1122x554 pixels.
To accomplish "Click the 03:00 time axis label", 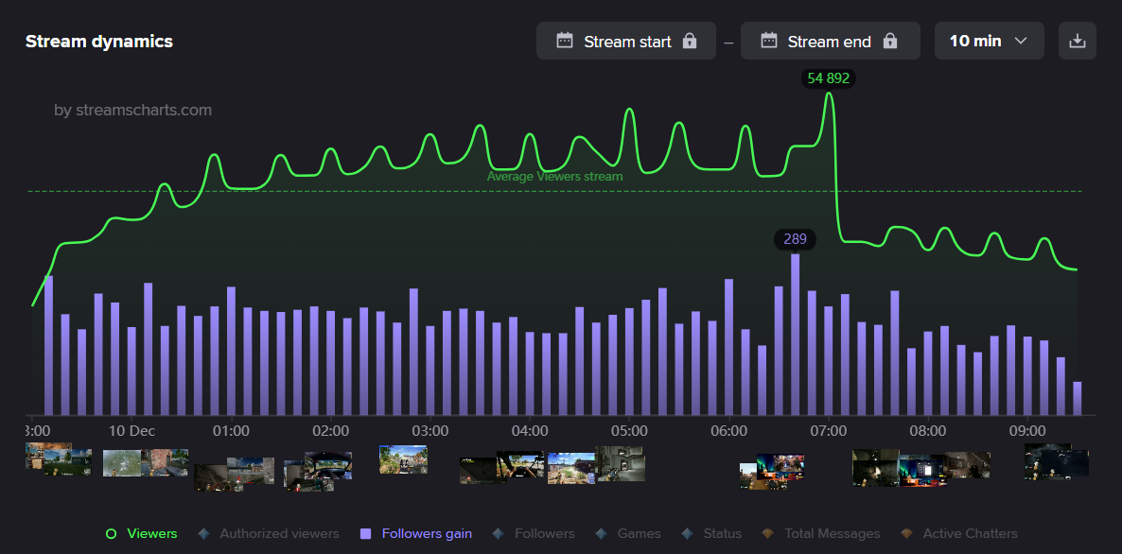I will (430, 432).
